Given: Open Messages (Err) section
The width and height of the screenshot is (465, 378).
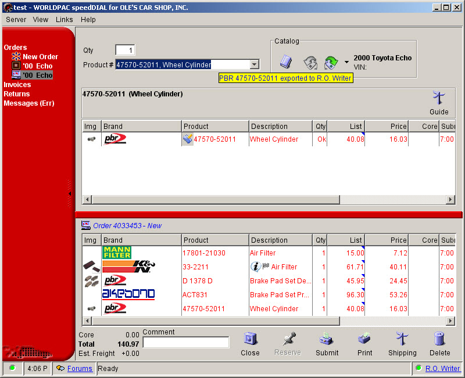Looking at the screenshot, I should pyautogui.click(x=29, y=103).
